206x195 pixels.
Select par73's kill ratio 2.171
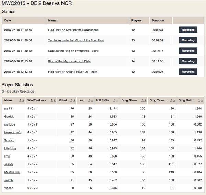(113, 109)
